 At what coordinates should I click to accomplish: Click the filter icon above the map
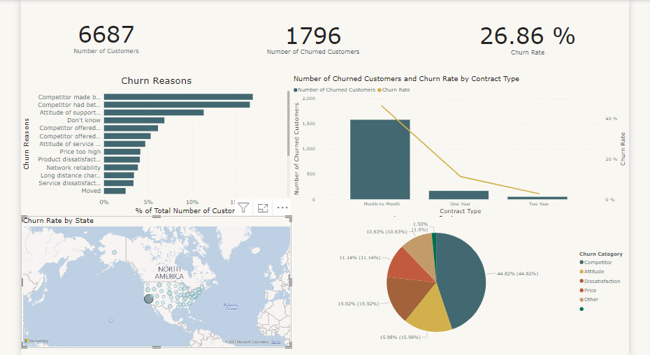[243, 208]
